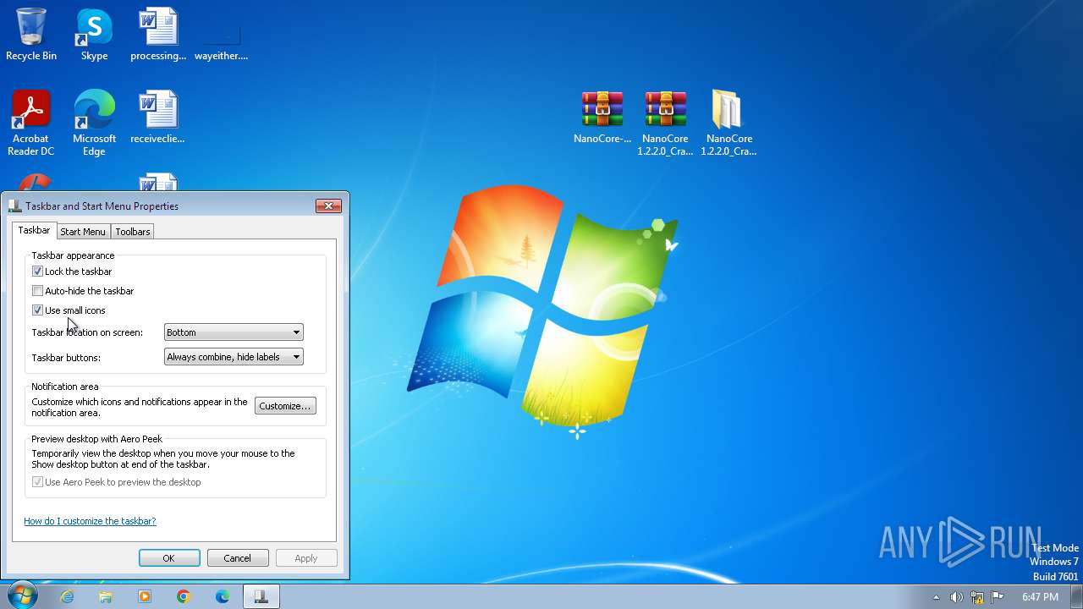Launch Google Chrome from the taskbar
1083x609 pixels.
point(184,596)
